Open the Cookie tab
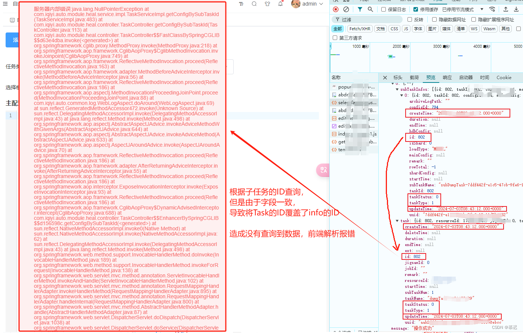 [x=504, y=78]
